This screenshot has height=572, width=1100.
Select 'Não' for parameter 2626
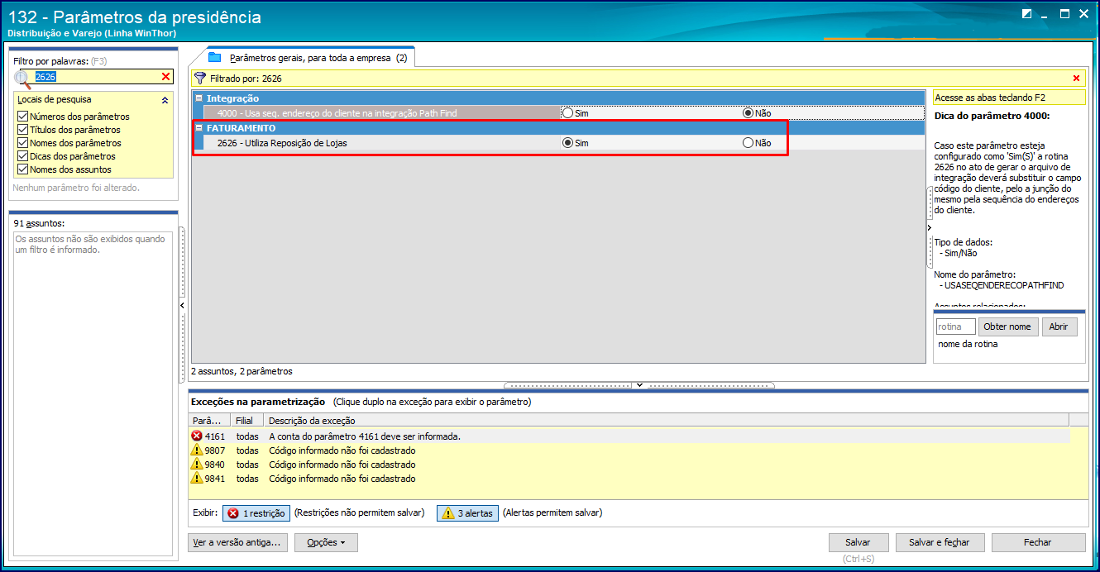click(748, 143)
